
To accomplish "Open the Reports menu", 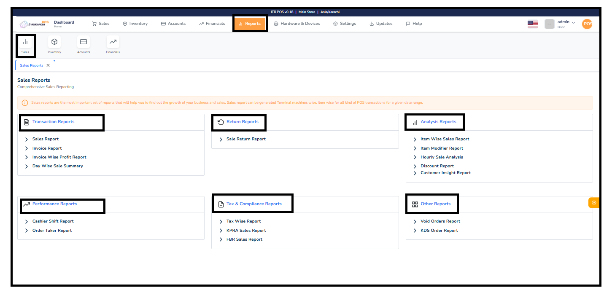I will [x=250, y=24].
